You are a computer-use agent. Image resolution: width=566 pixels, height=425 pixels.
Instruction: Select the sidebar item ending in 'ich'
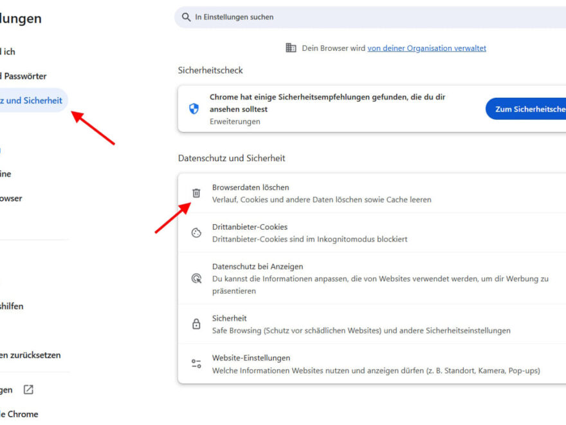click(x=8, y=52)
